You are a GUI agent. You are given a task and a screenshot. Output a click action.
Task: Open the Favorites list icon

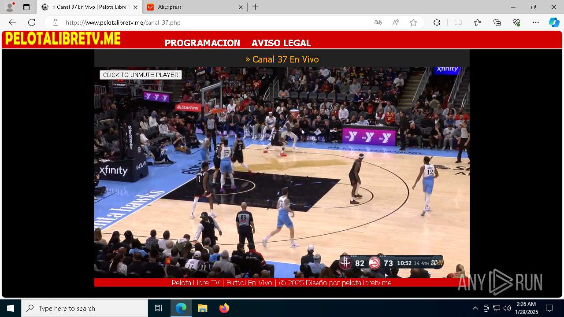tap(478, 22)
